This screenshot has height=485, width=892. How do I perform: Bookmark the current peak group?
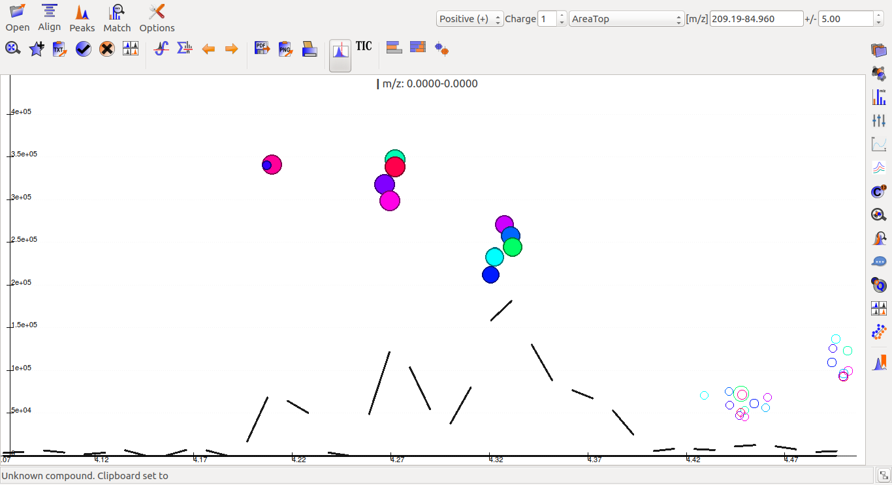pos(37,48)
